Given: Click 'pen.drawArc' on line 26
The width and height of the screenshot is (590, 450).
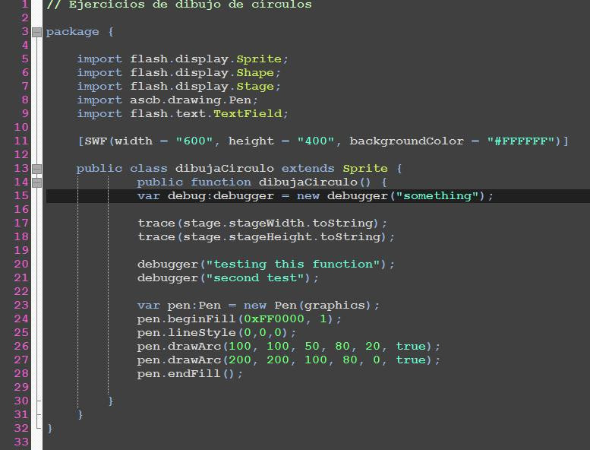Looking at the screenshot, I should tap(178, 347).
